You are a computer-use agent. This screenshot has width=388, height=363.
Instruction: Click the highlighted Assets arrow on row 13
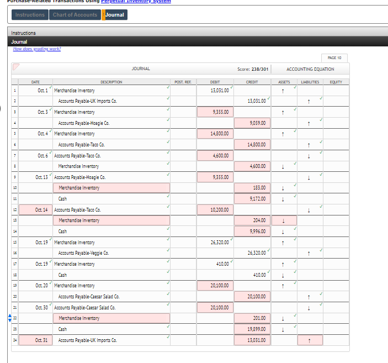284,220
